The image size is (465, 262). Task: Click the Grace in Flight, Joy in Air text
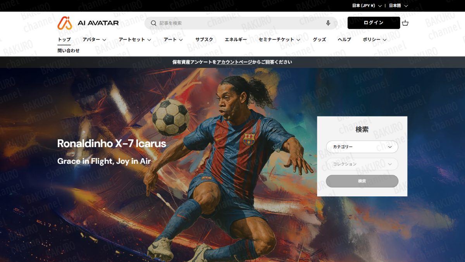pos(104,161)
